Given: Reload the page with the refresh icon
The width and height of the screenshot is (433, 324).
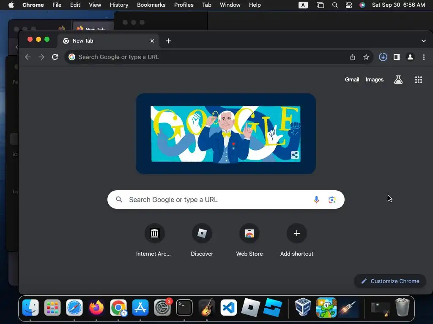Looking at the screenshot, I should pos(55,57).
